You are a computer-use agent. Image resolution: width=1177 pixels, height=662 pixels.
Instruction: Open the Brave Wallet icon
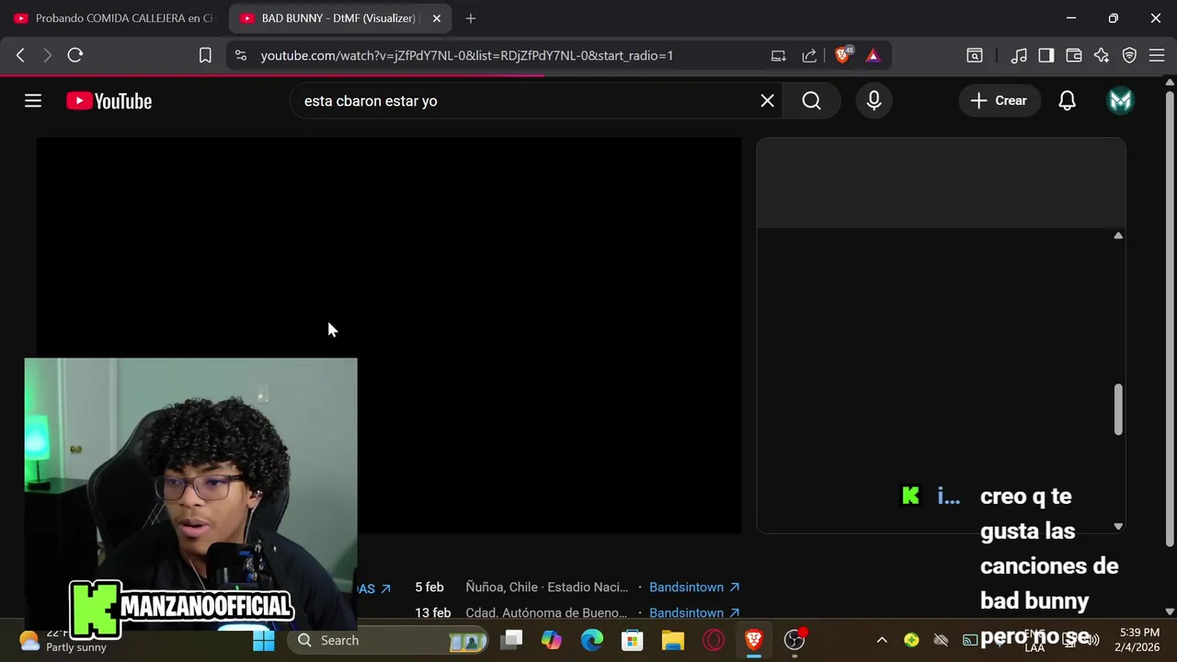(x=1074, y=55)
